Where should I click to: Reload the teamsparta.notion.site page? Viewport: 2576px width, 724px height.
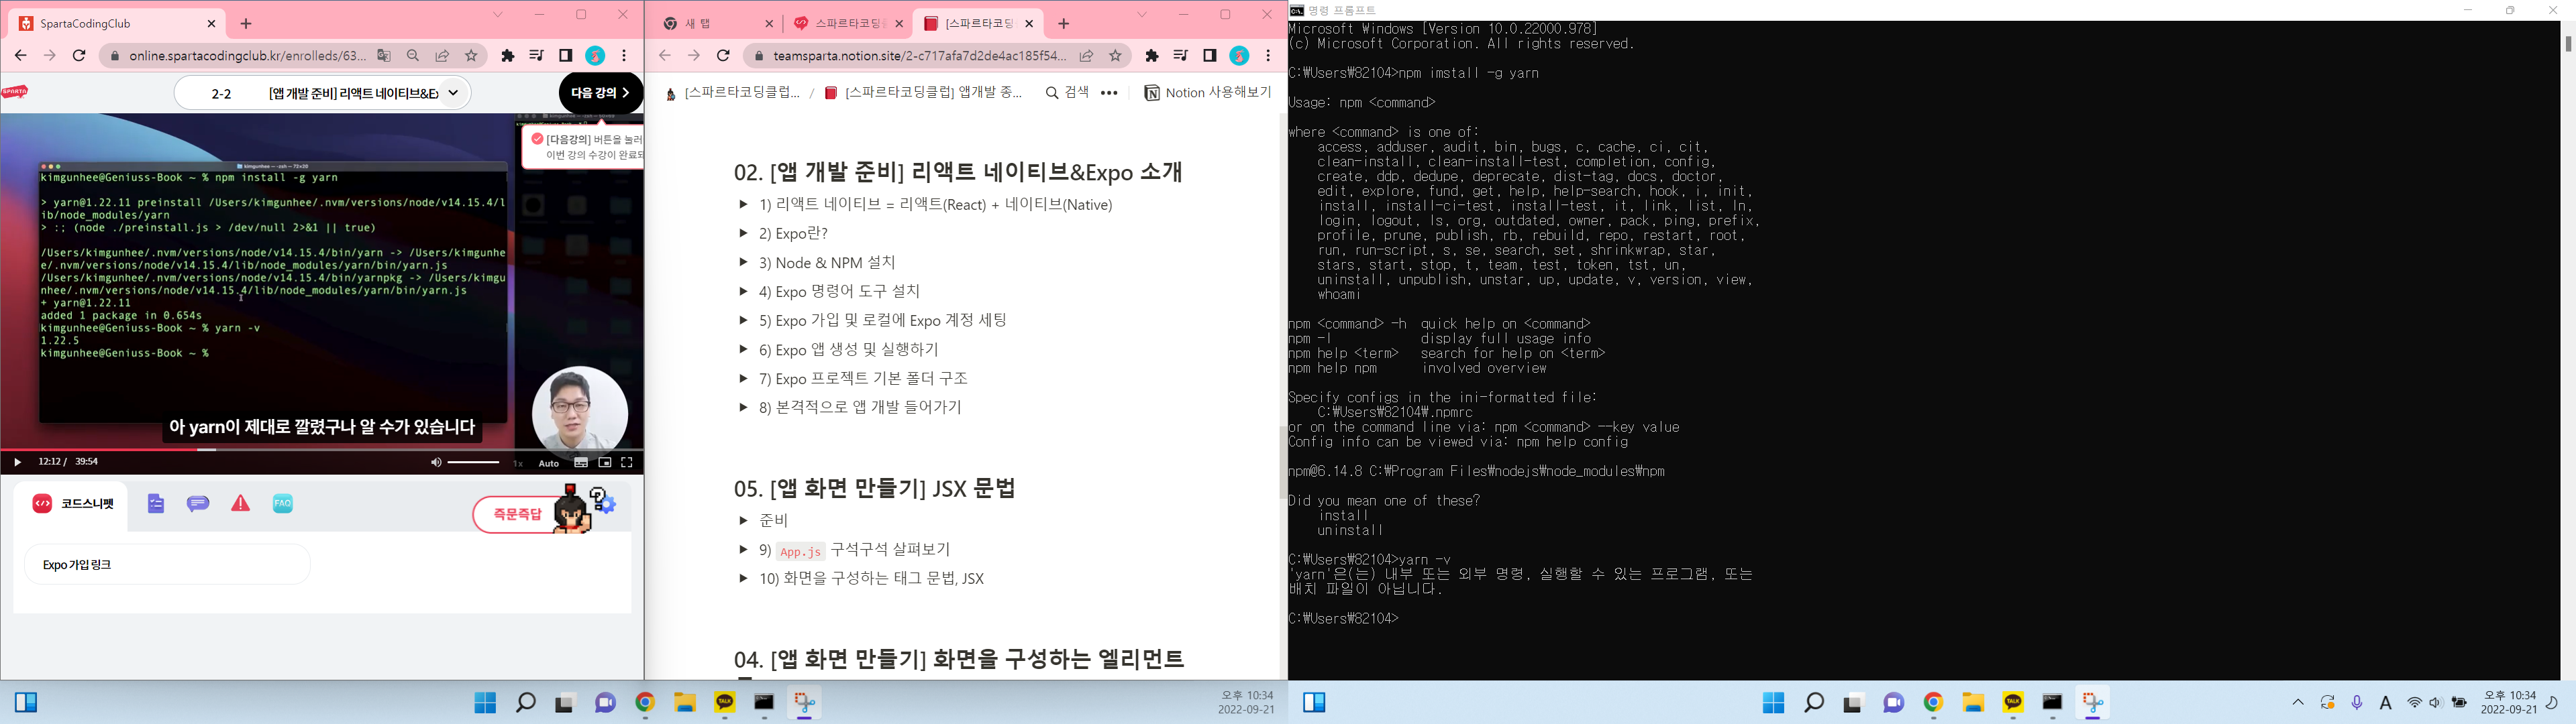point(724,56)
